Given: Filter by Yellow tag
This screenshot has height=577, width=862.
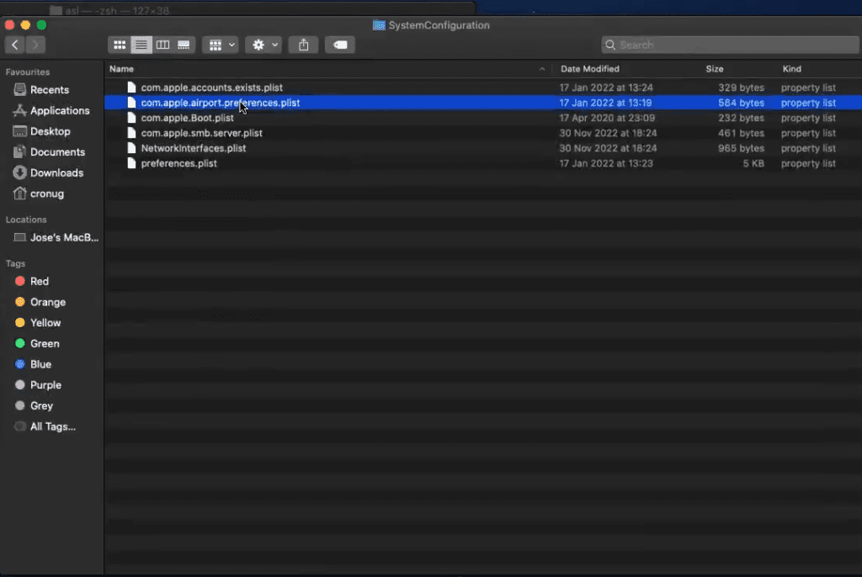Looking at the screenshot, I should coord(45,323).
